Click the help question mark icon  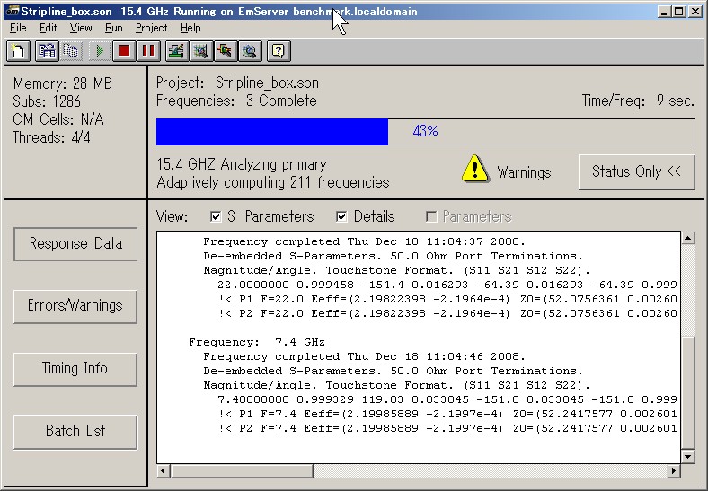(279, 51)
